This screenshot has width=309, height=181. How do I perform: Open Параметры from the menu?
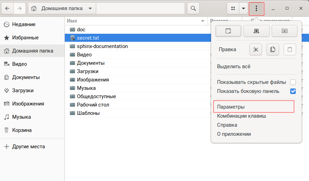[231, 107]
